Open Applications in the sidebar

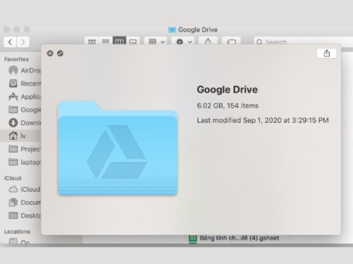point(24,96)
